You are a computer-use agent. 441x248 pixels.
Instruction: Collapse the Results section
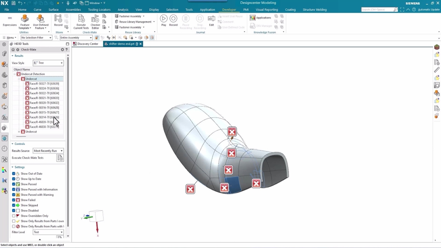pos(13,56)
